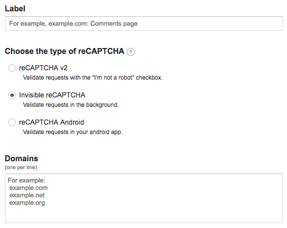Click 'Validate requests in the background' description
The height and width of the screenshot is (228, 287).
pyautogui.click(x=71, y=105)
